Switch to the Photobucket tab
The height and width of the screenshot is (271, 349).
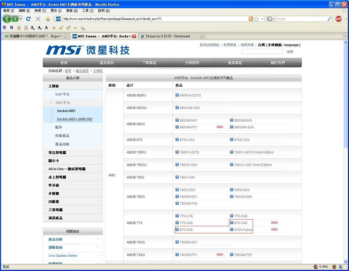point(168,36)
